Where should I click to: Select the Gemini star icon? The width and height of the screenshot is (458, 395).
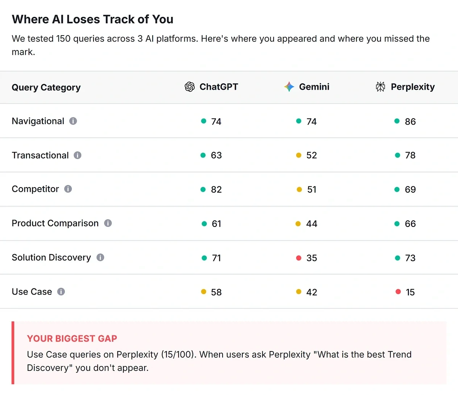pyautogui.click(x=289, y=87)
